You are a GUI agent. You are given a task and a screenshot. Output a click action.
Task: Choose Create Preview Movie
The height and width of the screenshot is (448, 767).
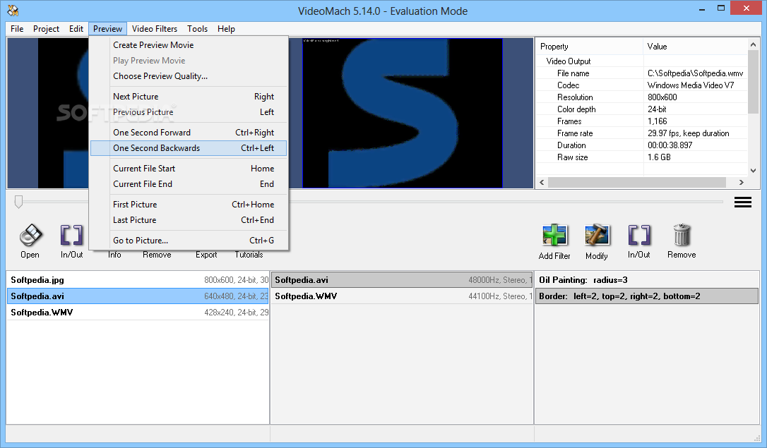189,45
